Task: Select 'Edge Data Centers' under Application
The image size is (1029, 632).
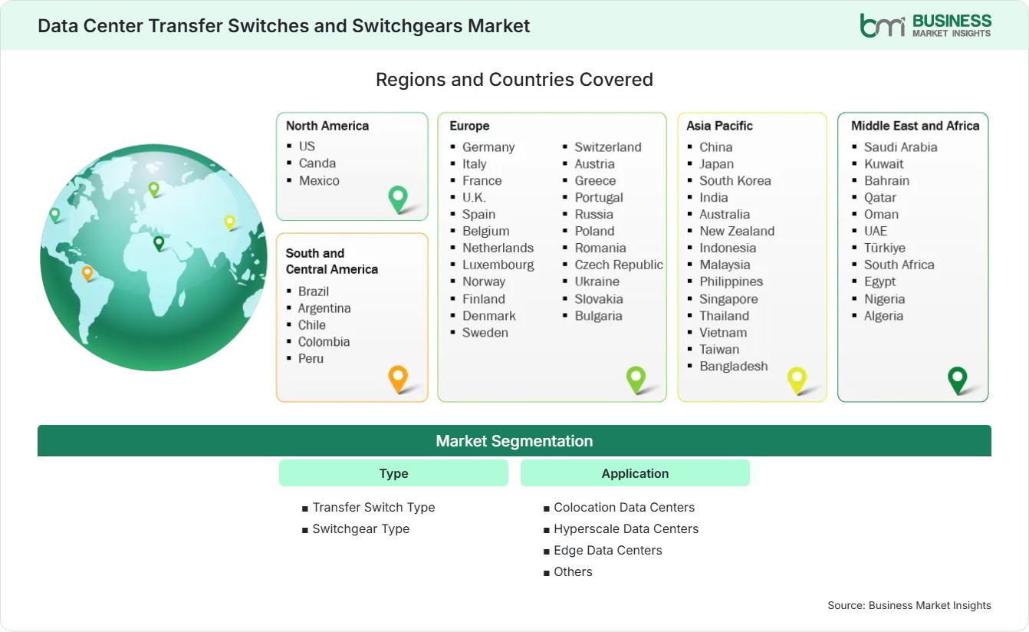Action: 608,550
